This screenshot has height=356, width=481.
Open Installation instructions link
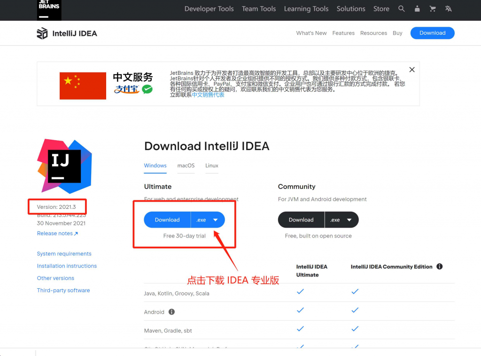pos(67,266)
